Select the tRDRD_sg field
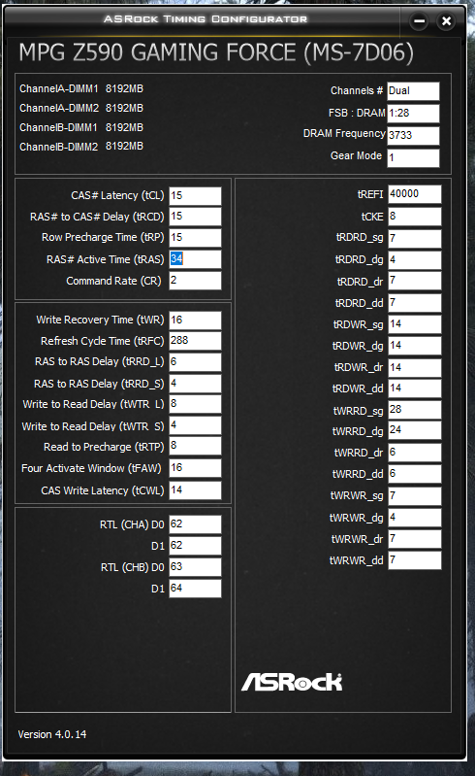The image size is (475, 776). point(415,239)
